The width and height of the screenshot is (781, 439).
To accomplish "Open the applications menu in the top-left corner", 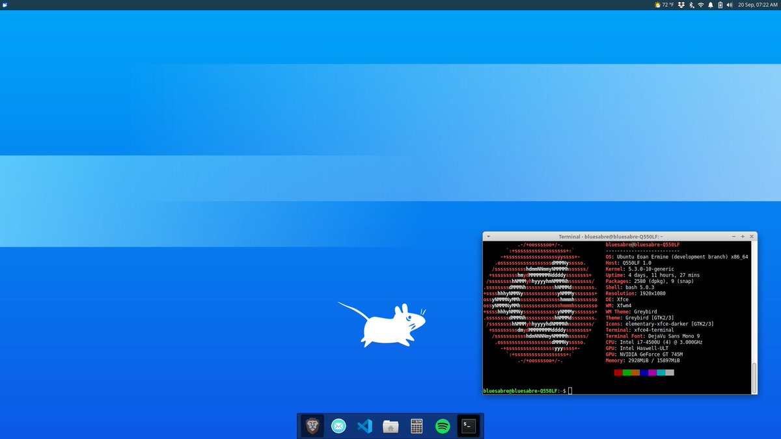I will pos(5,5).
